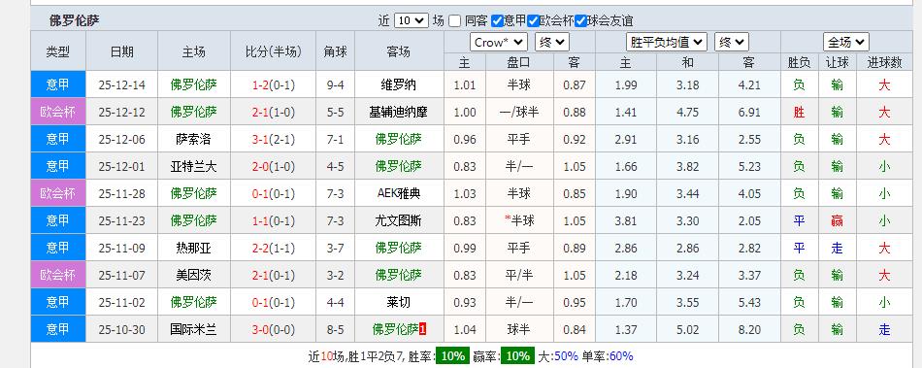The width and height of the screenshot is (922, 368).
Task: Open home team 萨索洛 link
Action: tap(193, 139)
